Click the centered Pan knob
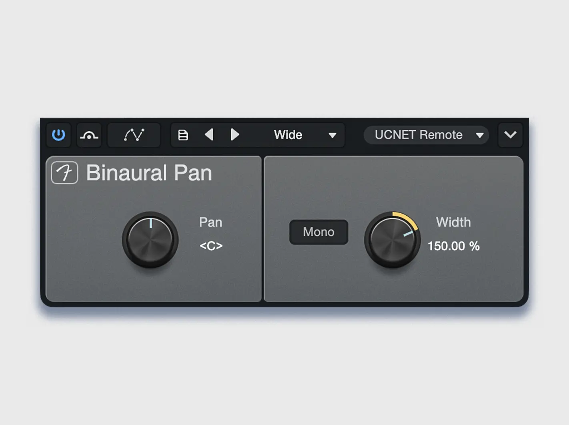The height and width of the screenshot is (425, 569). click(x=150, y=240)
